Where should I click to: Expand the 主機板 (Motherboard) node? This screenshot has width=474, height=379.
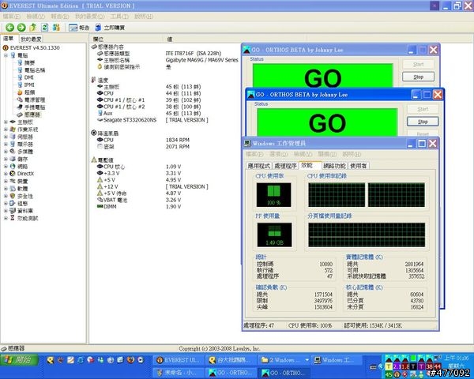[6, 122]
